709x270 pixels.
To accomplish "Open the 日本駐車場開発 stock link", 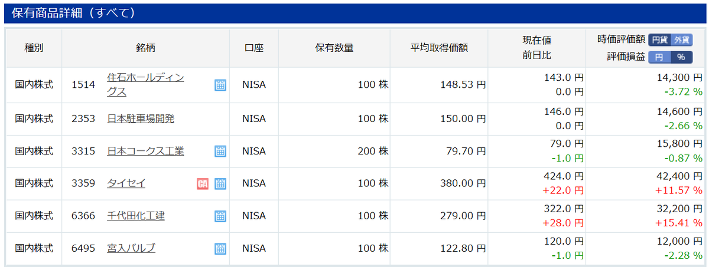I will (141, 119).
